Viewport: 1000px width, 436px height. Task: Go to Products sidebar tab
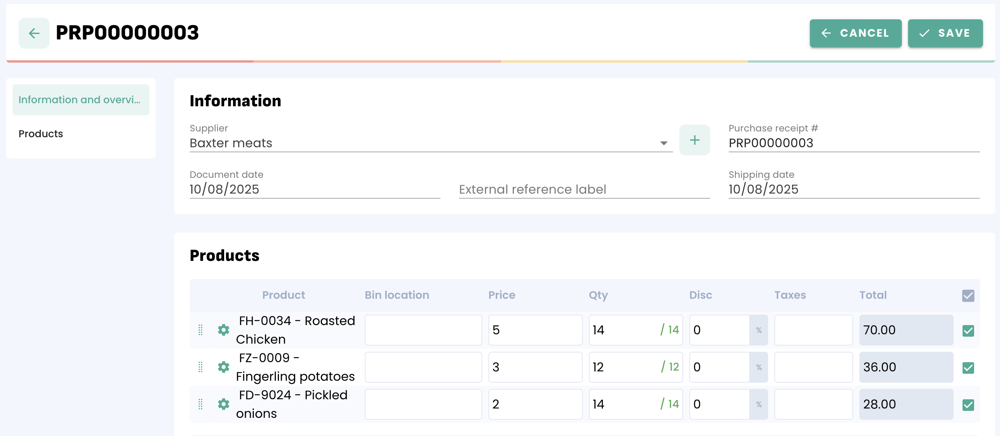point(41,134)
